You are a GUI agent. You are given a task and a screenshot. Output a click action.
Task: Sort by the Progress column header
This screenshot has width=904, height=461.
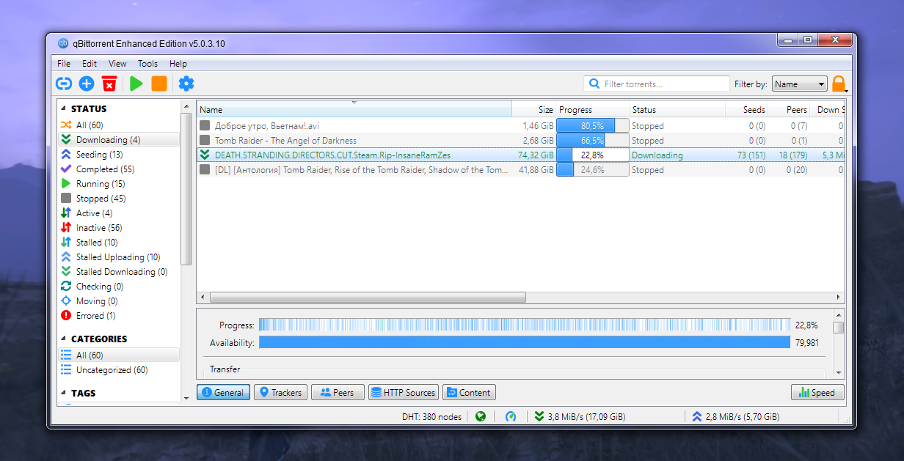(x=593, y=109)
